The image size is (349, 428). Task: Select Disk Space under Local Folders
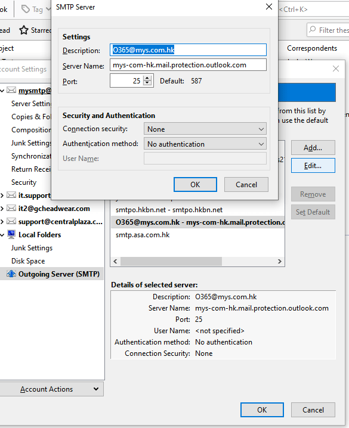coord(28,261)
